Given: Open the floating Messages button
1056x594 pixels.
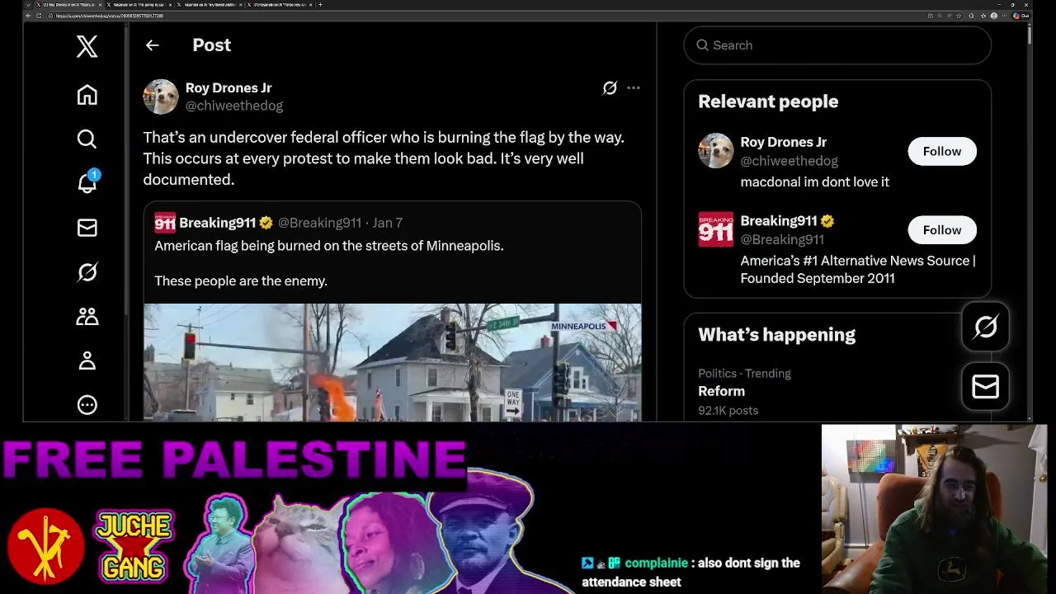Looking at the screenshot, I should click(986, 386).
